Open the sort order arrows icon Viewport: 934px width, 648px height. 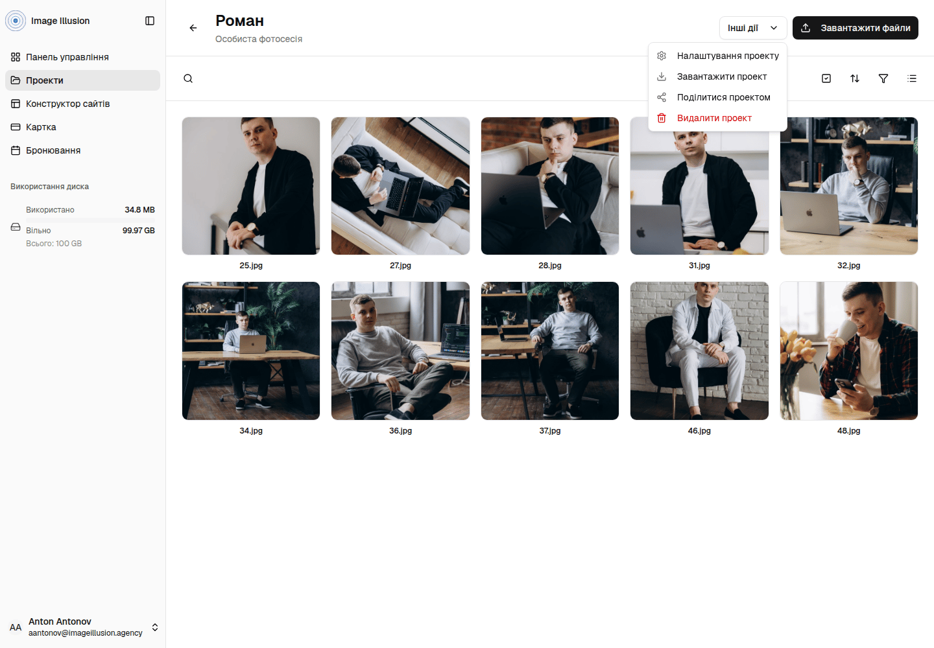tap(855, 78)
